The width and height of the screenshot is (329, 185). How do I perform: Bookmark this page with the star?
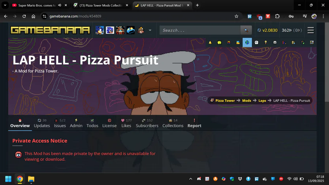[x=237, y=16]
